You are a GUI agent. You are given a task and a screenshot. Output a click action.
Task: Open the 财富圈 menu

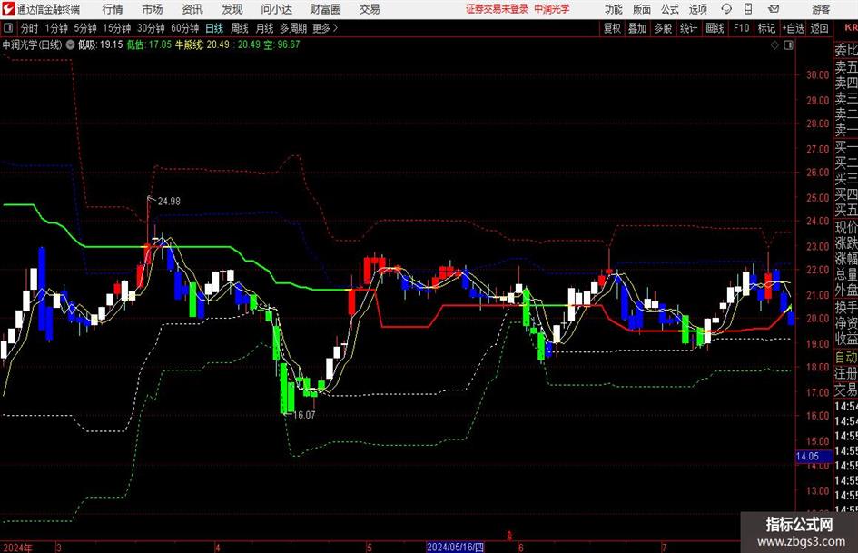325,9
